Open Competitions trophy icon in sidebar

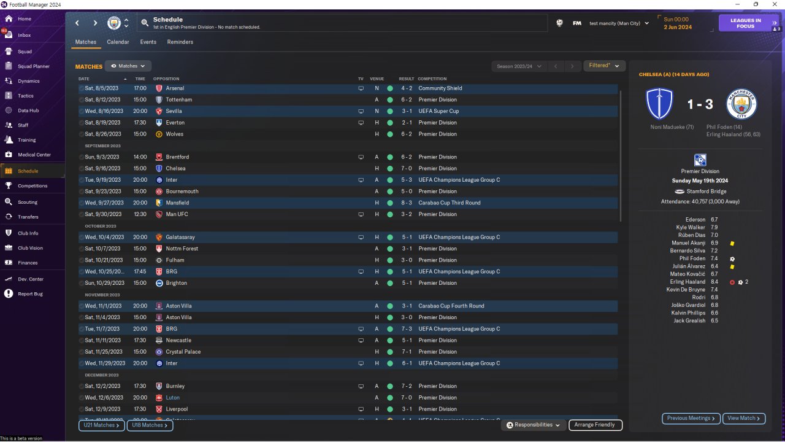tap(9, 185)
